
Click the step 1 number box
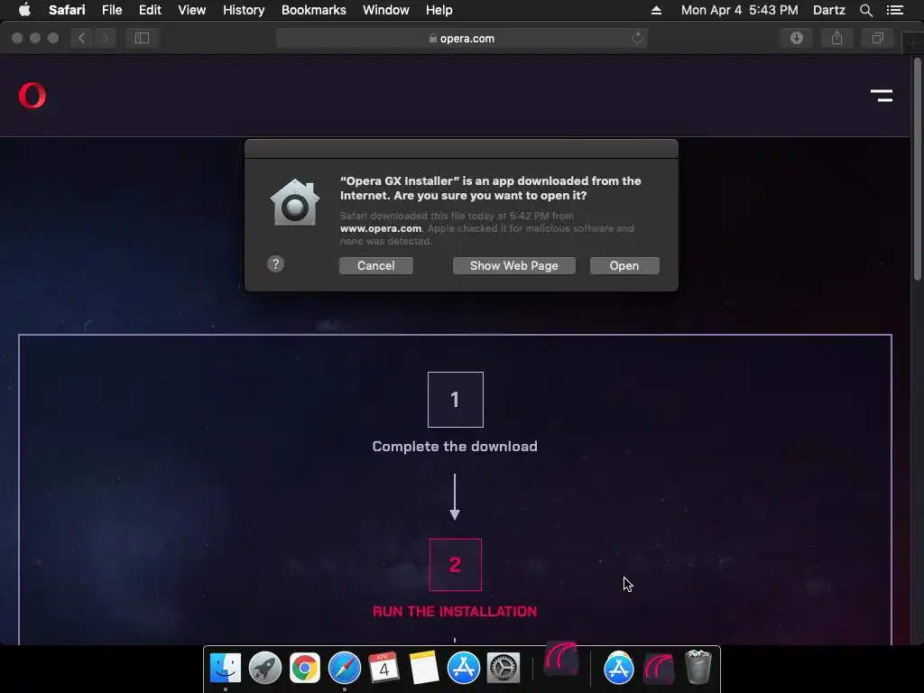point(455,400)
